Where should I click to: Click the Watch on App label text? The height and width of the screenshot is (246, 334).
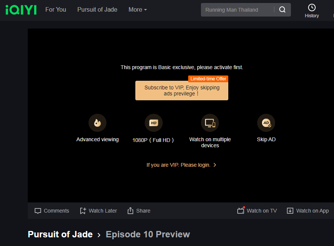pyautogui.click(x=313, y=211)
